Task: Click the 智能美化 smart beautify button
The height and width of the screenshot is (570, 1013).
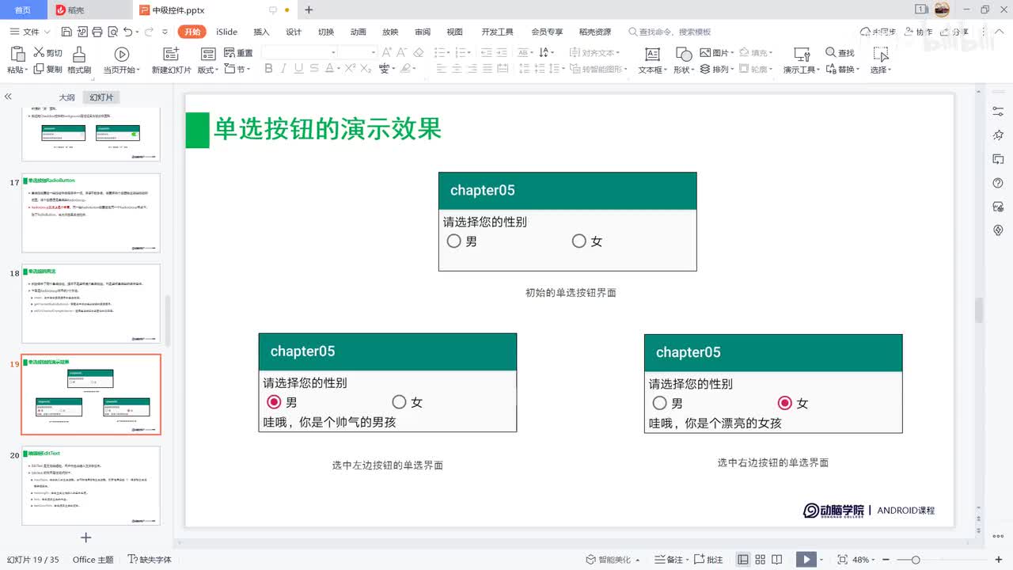Action: 609,560
